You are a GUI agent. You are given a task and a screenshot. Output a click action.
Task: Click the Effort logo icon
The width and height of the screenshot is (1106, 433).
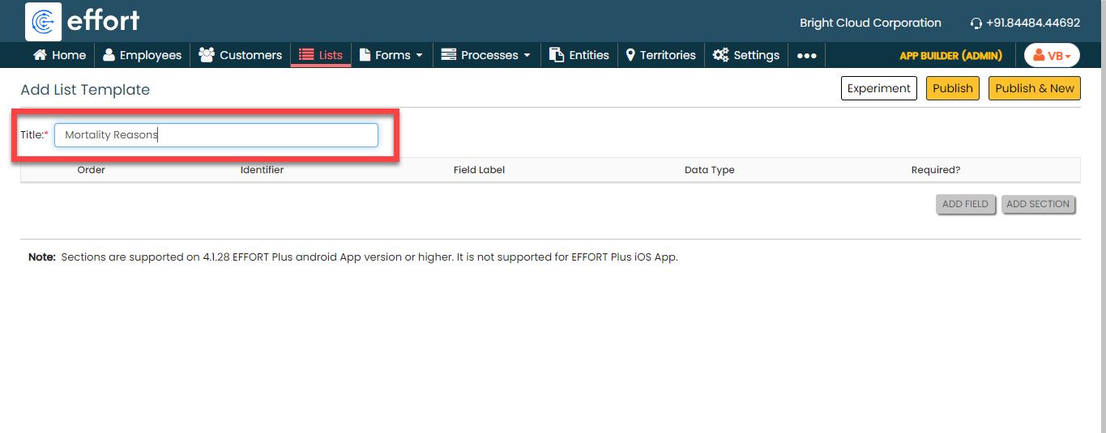pos(44,21)
